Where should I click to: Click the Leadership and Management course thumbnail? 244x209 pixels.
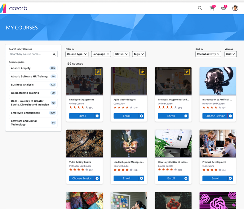[129, 143]
